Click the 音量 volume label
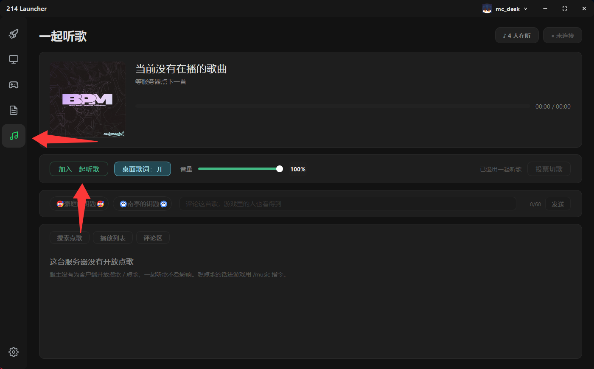 pos(186,169)
